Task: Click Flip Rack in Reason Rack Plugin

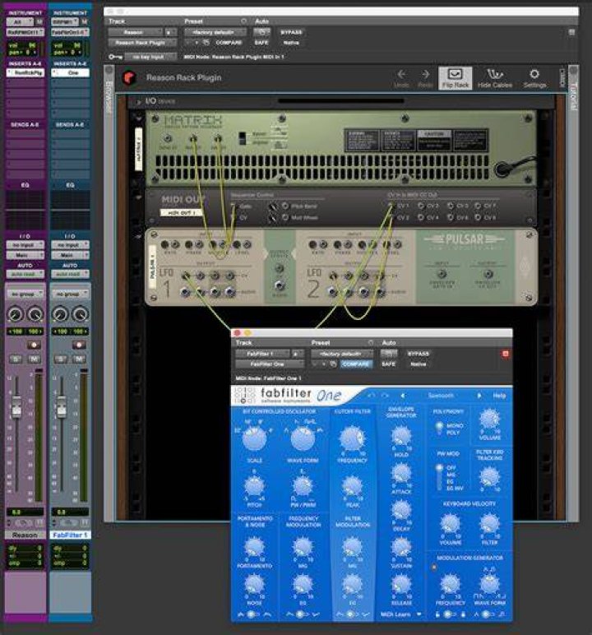Action: [x=456, y=78]
